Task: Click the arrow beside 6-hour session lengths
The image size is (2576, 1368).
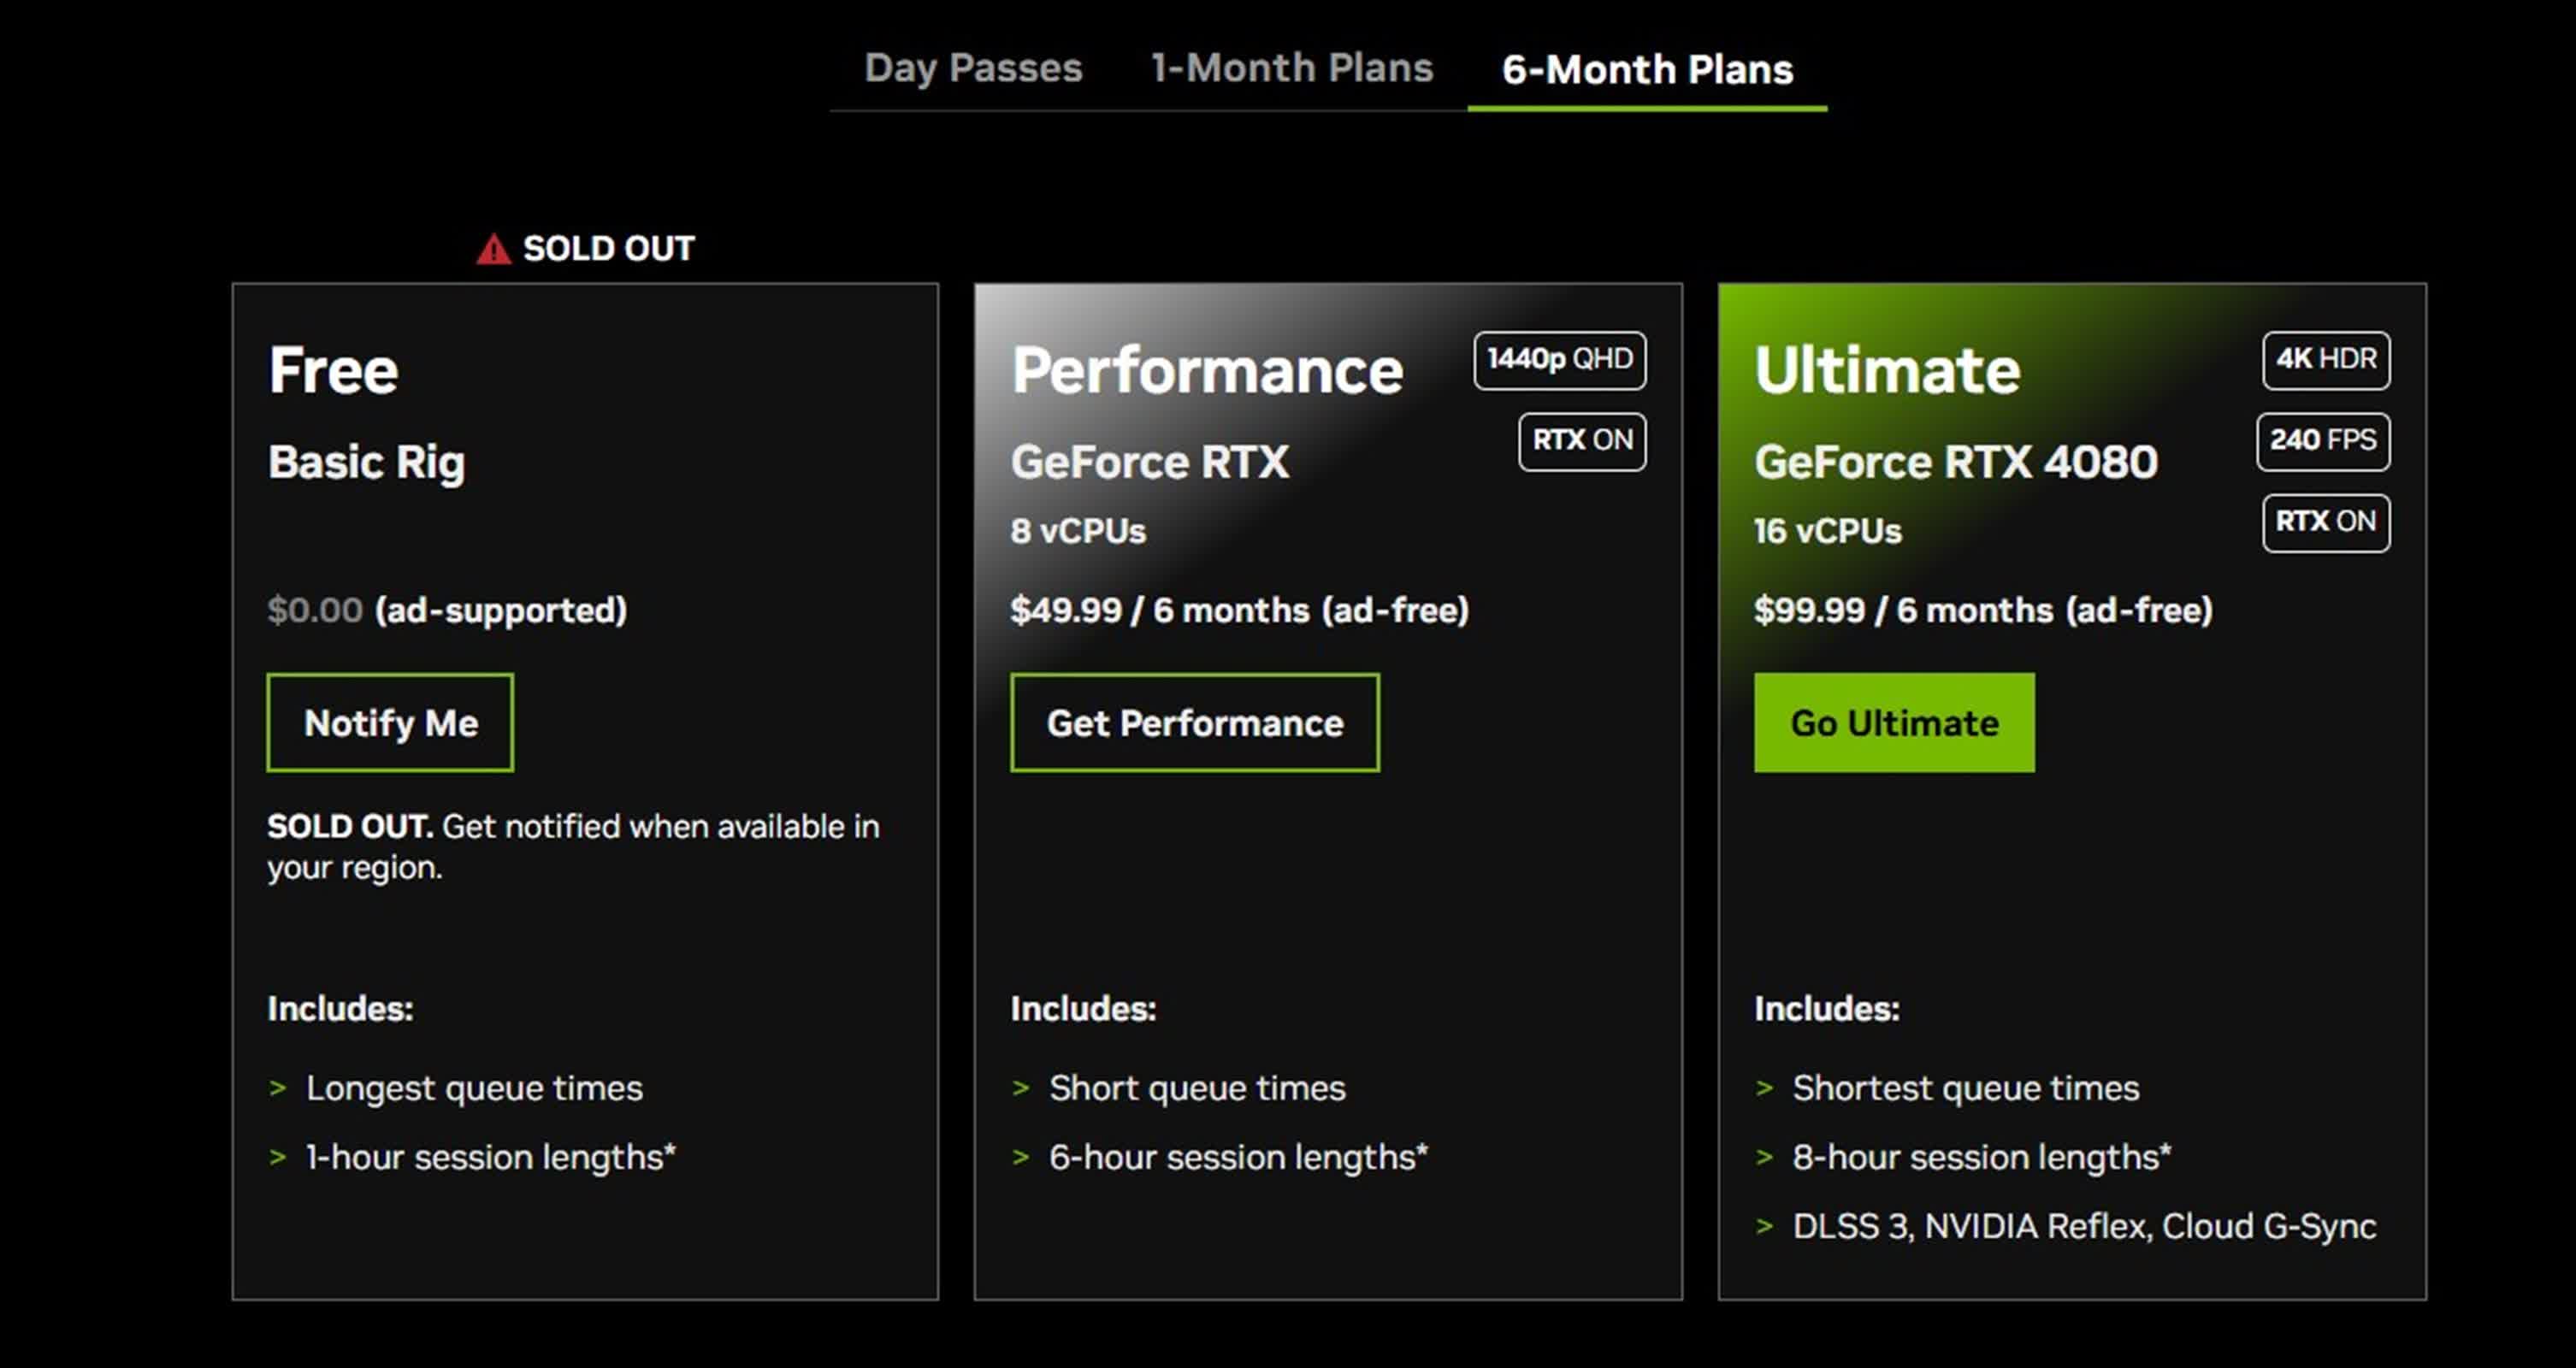Action: (x=1021, y=1158)
